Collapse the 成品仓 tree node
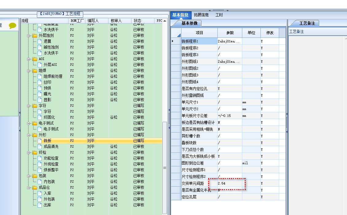 pos(29,188)
